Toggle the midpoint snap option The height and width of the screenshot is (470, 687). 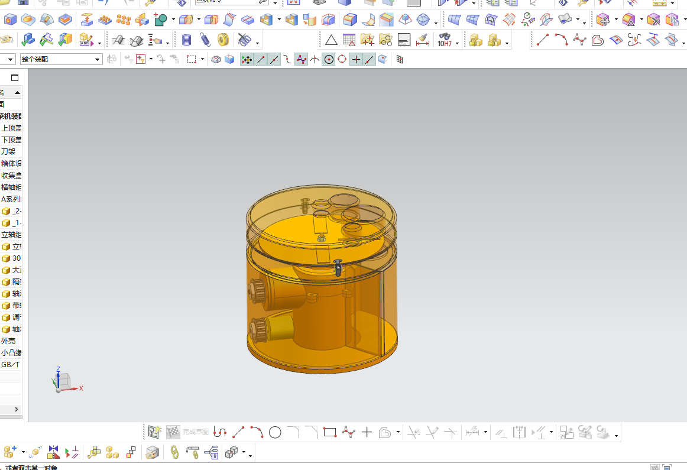[x=274, y=60]
